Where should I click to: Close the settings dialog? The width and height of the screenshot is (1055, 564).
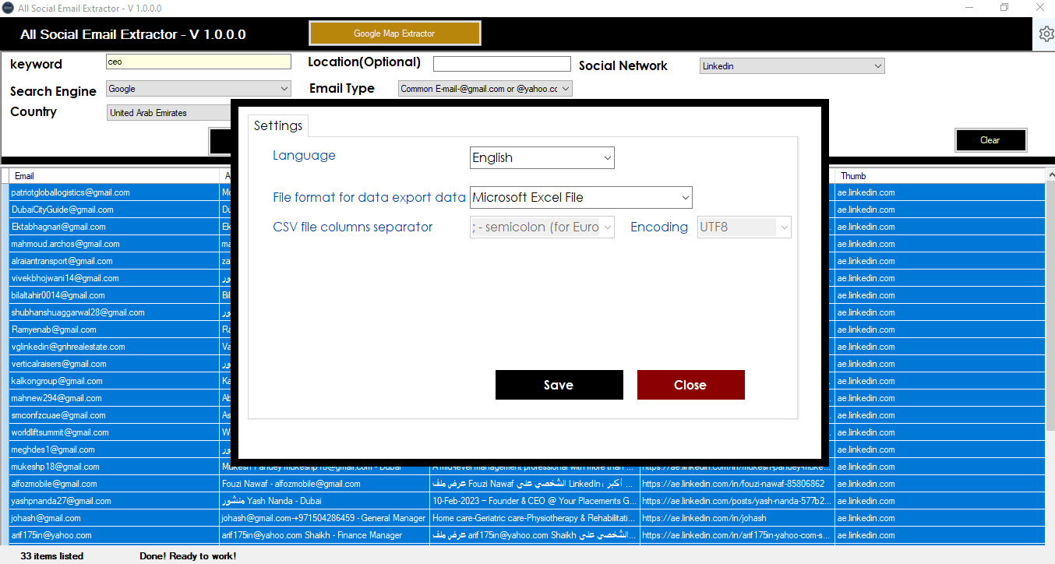[690, 384]
